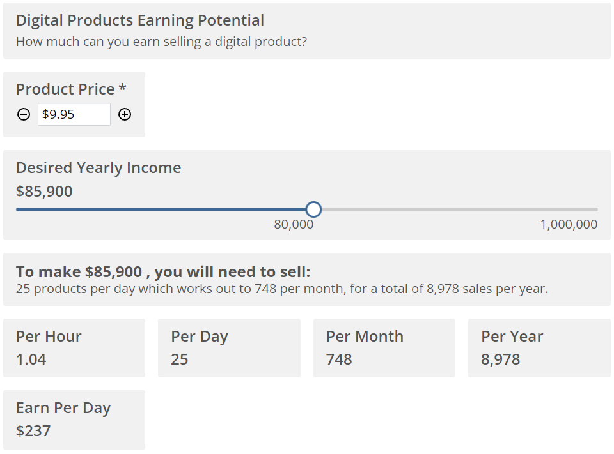Click the plus icon to increase product price
The image size is (614, 454).
coord(125,114)
